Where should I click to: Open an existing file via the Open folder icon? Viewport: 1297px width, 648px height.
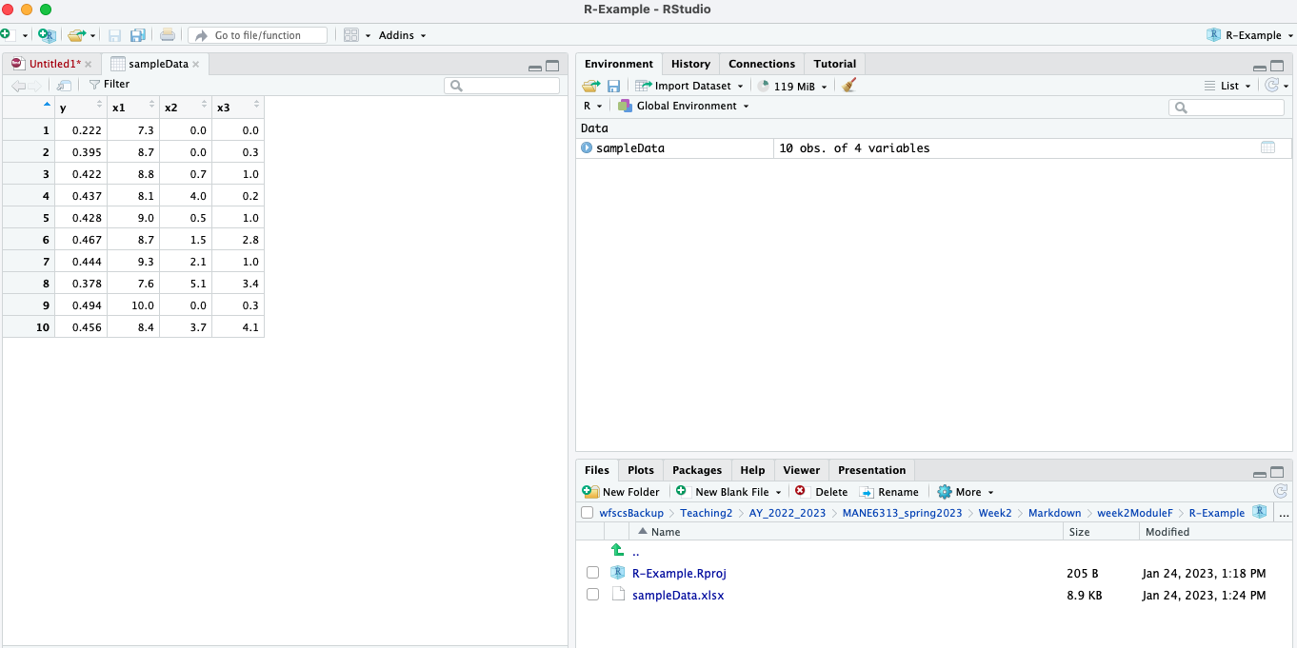pyautogui.click(x=76, y=34)
